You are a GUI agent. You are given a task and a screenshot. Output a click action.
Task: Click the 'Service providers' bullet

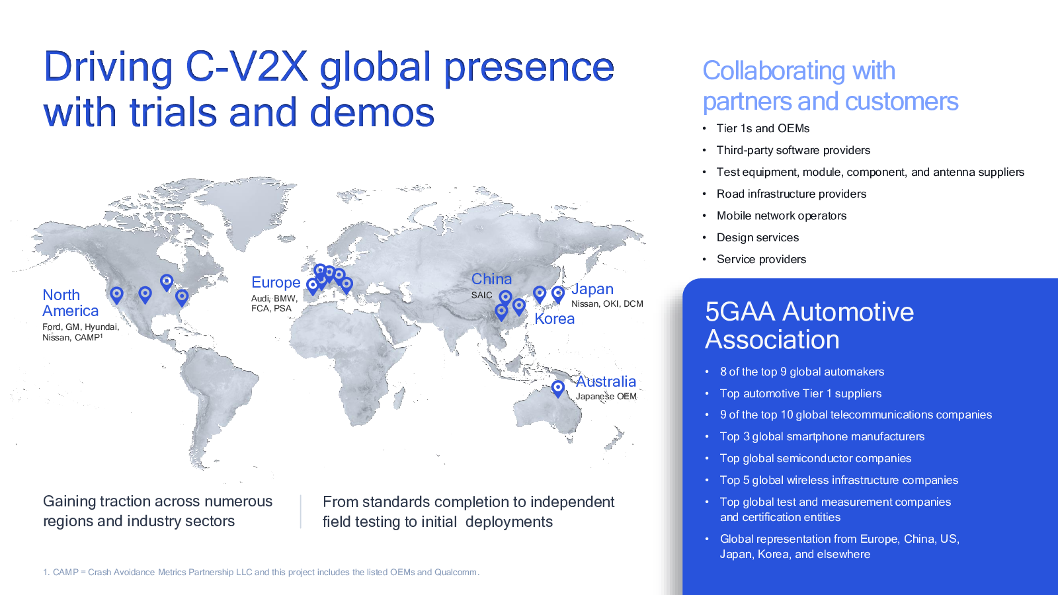click(762, 259)
